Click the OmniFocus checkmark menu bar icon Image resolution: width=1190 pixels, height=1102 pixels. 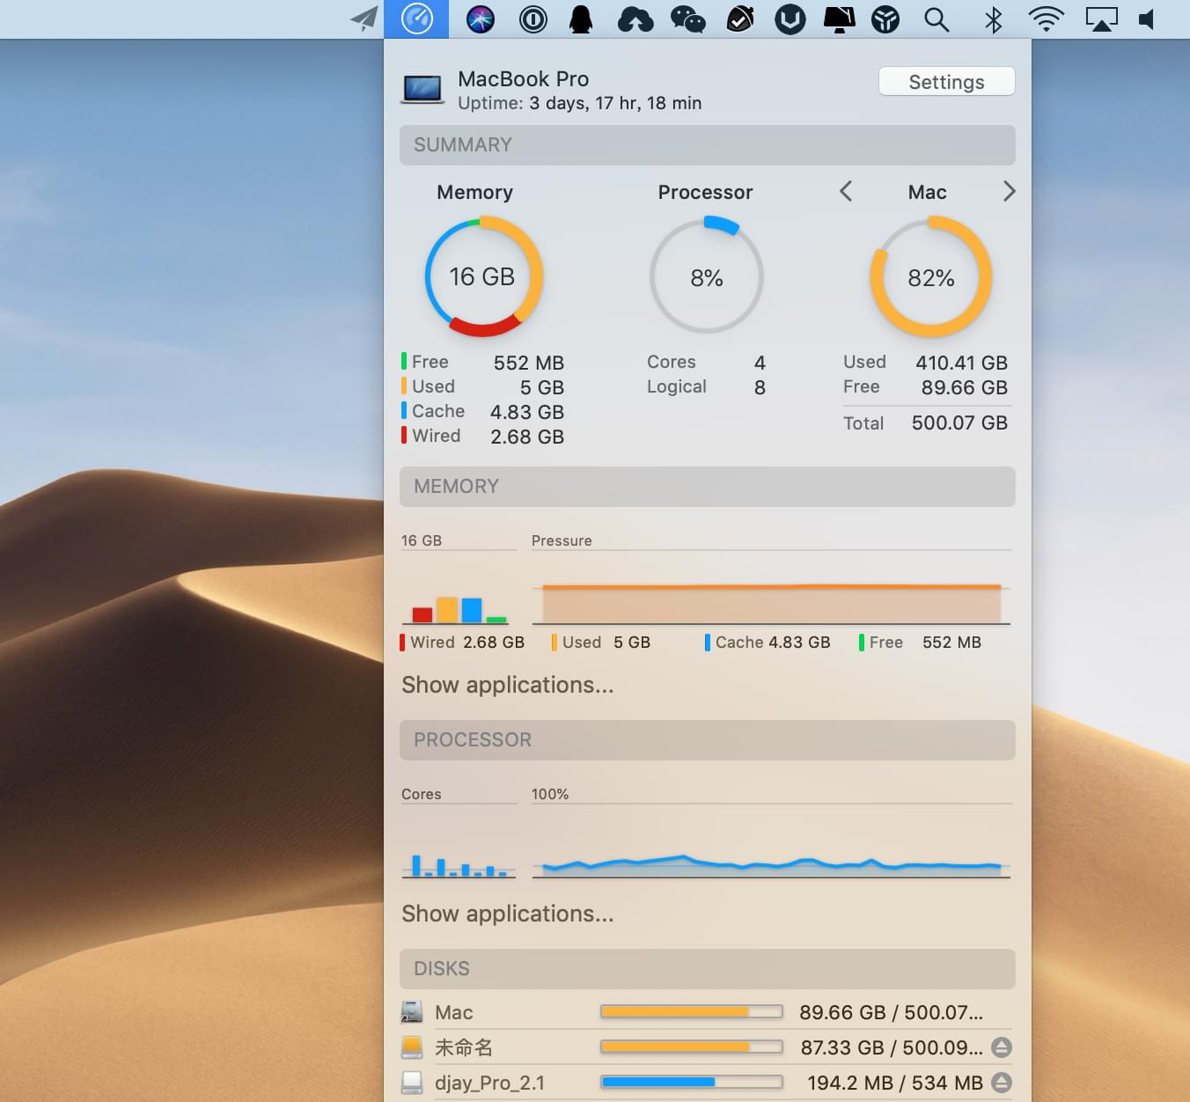(739, 18)
